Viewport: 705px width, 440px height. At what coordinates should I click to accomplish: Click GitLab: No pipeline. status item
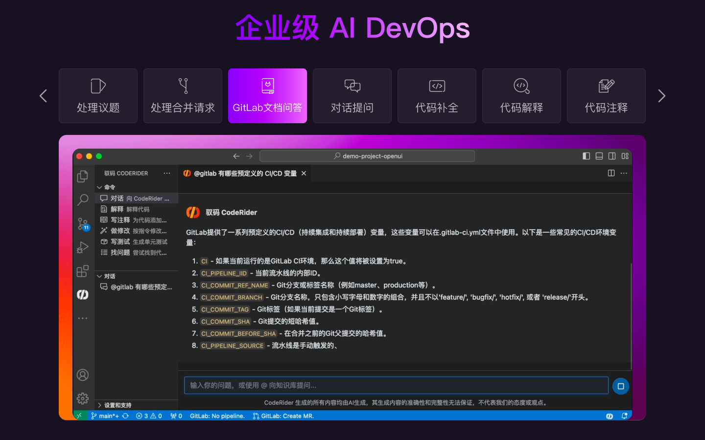(x=217, y=416)
